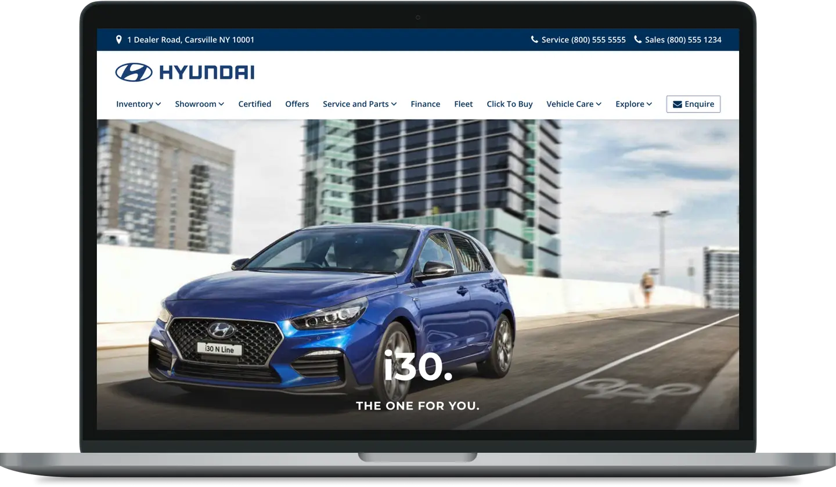This screenshot has height=487, width=836.
Task: Expand the Inventory dropdown menu
Action: pos(138,104)
